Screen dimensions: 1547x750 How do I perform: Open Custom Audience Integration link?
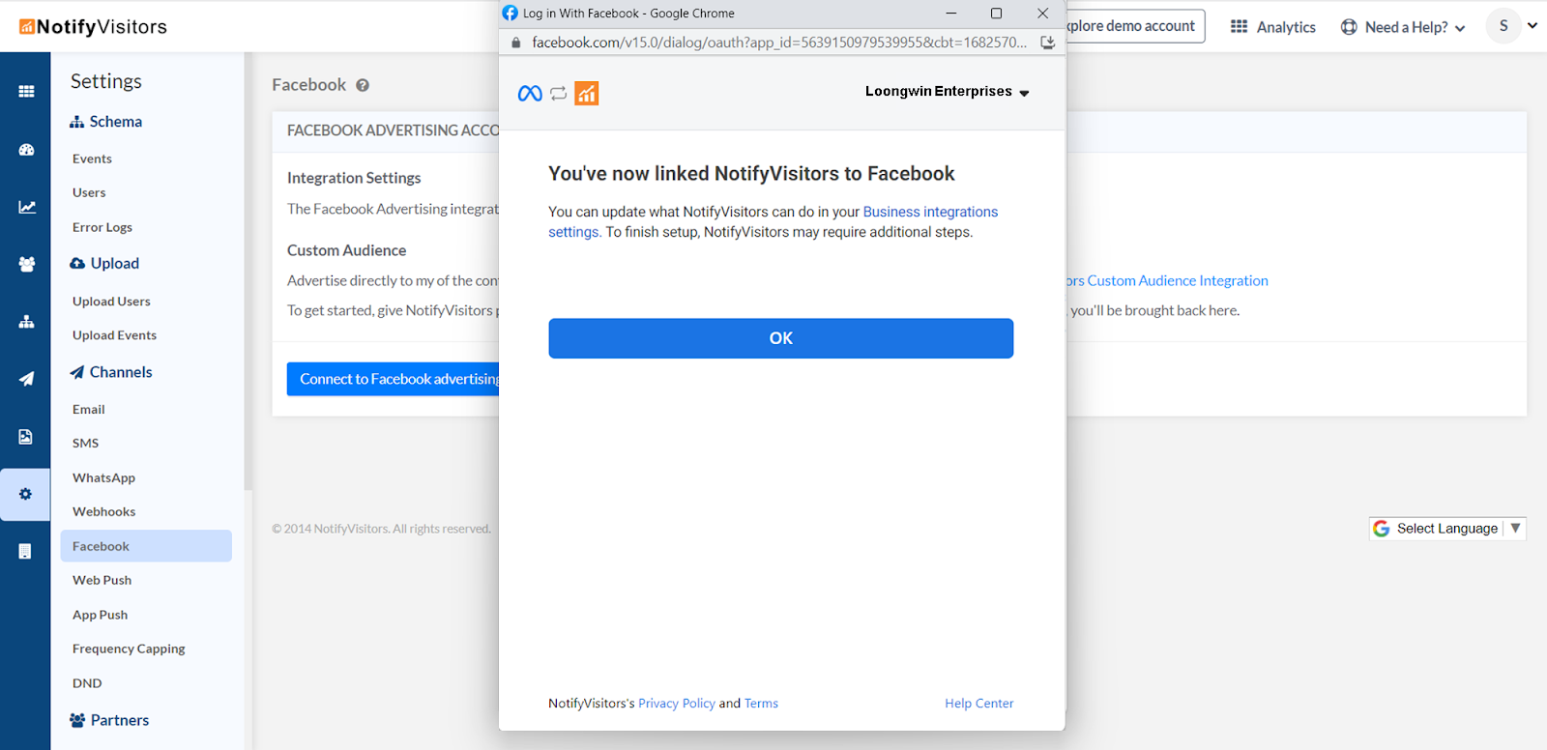click(1167, 280)
